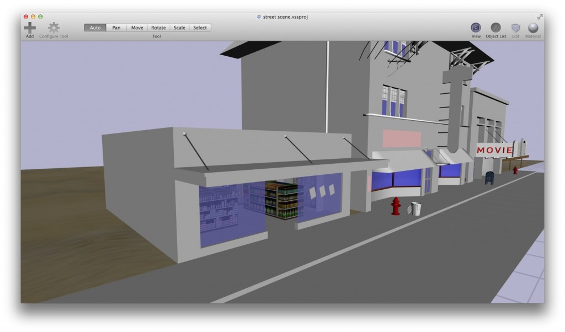This screenshot has height=332, width=565.
Task: Click the red fire hydrant near the trash can
Action: 396,206
